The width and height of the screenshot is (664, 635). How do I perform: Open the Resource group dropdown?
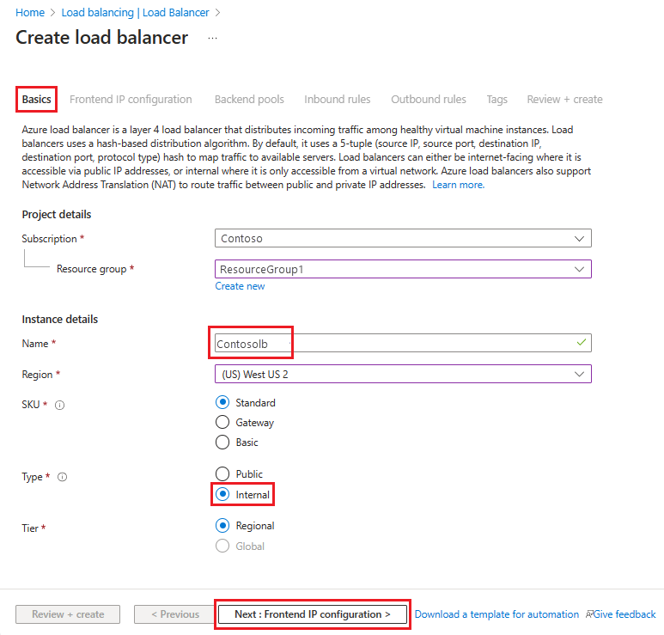pos(403,269)
